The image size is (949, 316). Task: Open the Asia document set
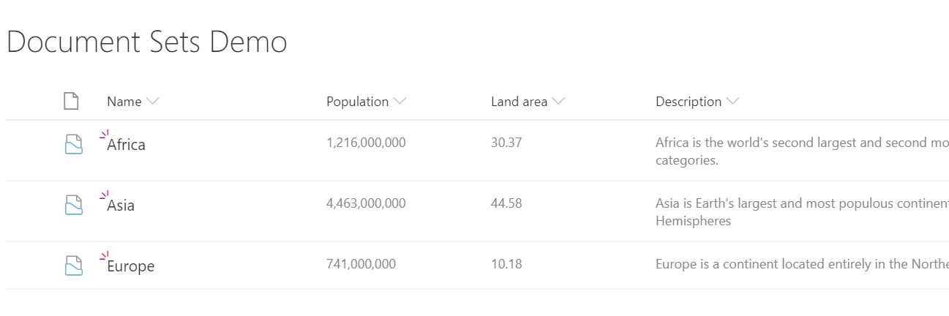121,206
